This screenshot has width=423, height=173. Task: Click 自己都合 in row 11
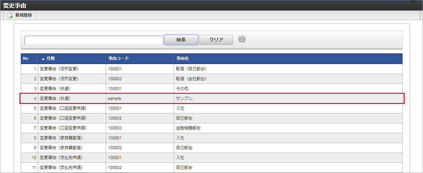point(184,168)
